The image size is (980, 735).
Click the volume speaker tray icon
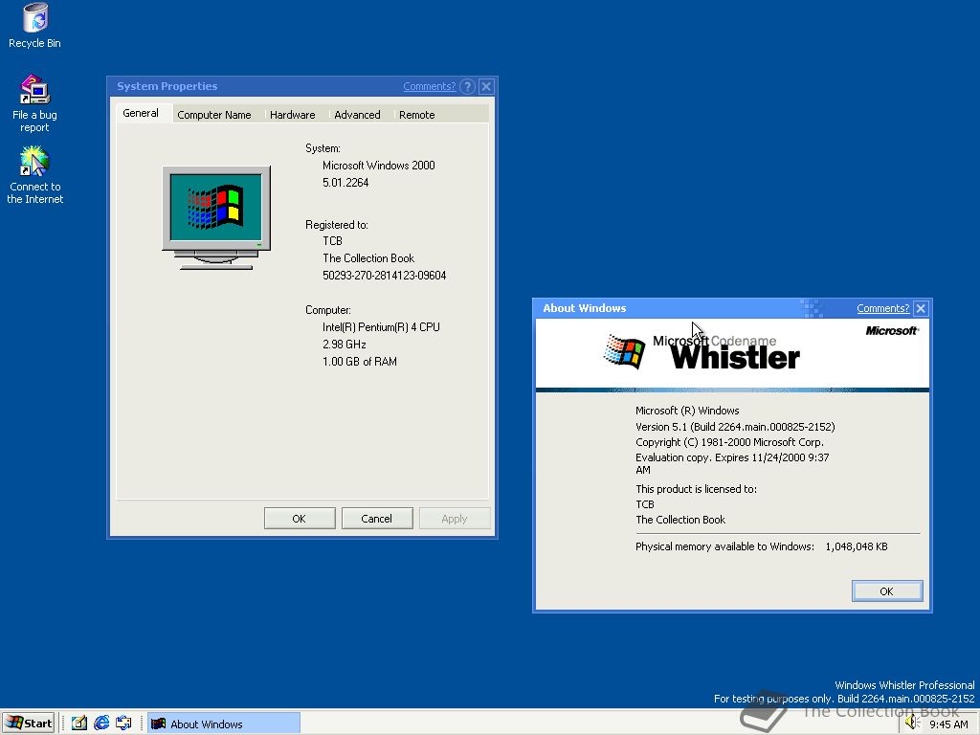912,724
